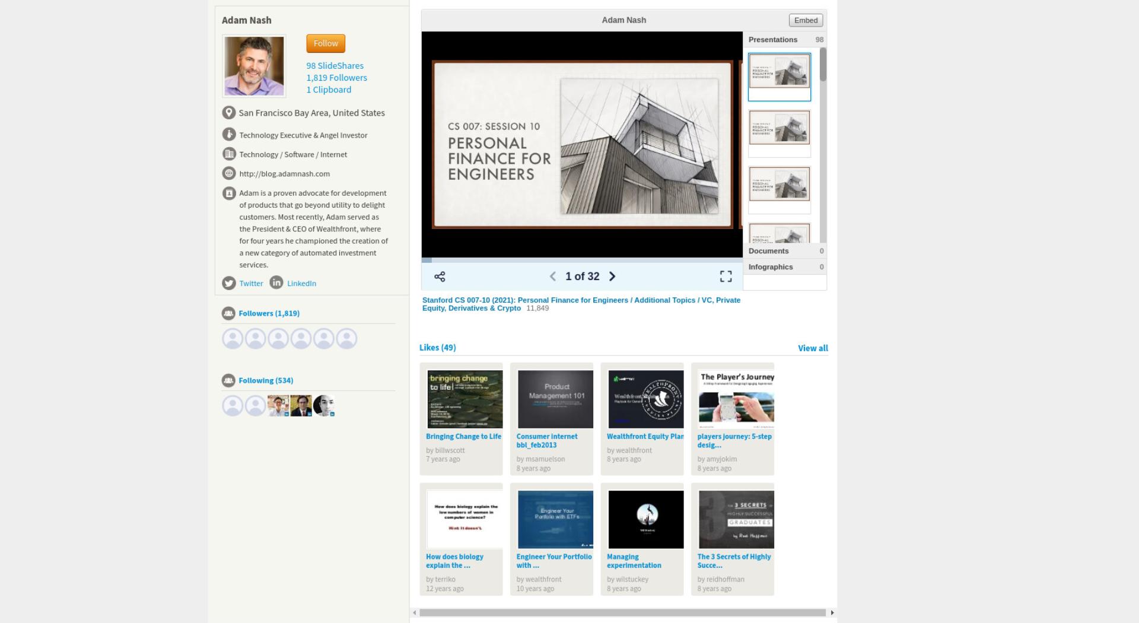Image resolution: width=1139 pixels, height=623 pixels.
Task: Open the Likes (49) link
Action: point(437,348)
